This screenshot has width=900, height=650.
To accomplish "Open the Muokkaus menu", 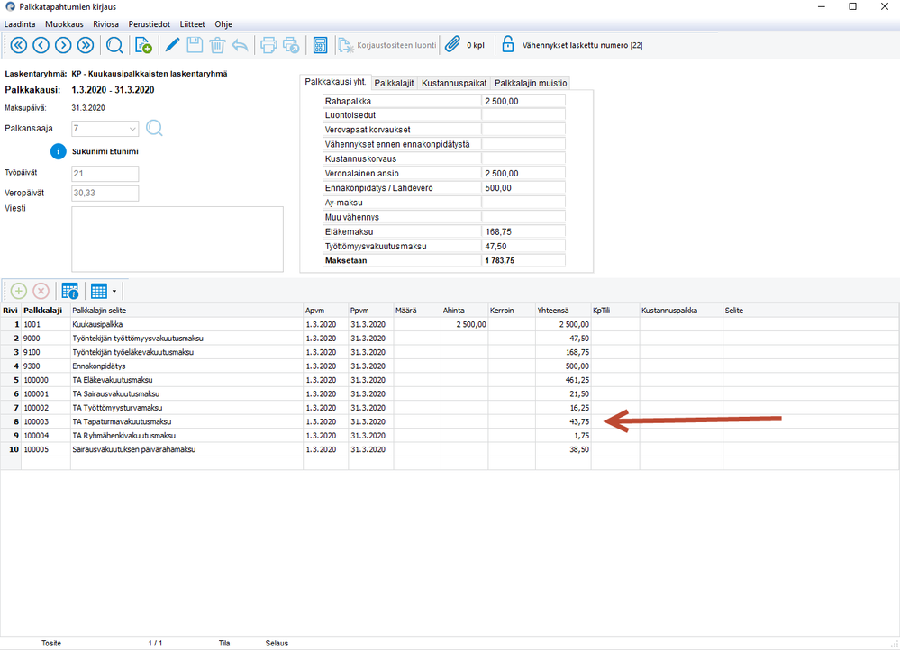I will tap(64, 24).
